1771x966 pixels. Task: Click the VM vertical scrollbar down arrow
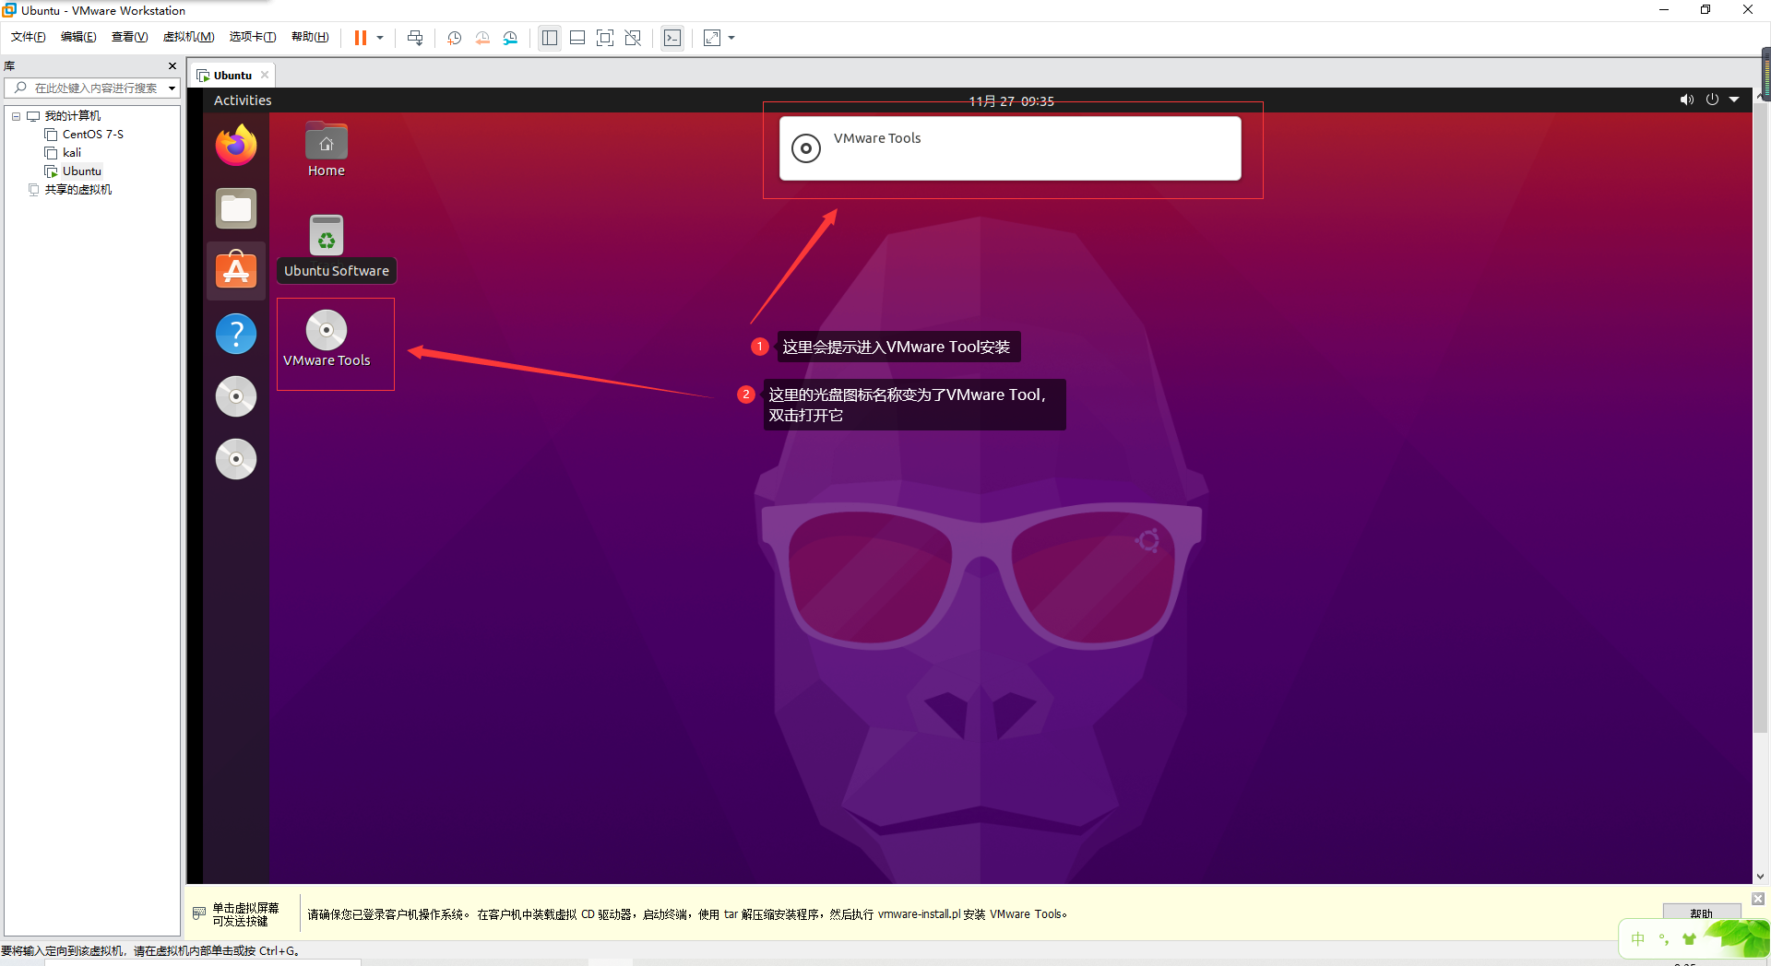click(x=1760, y=877)
